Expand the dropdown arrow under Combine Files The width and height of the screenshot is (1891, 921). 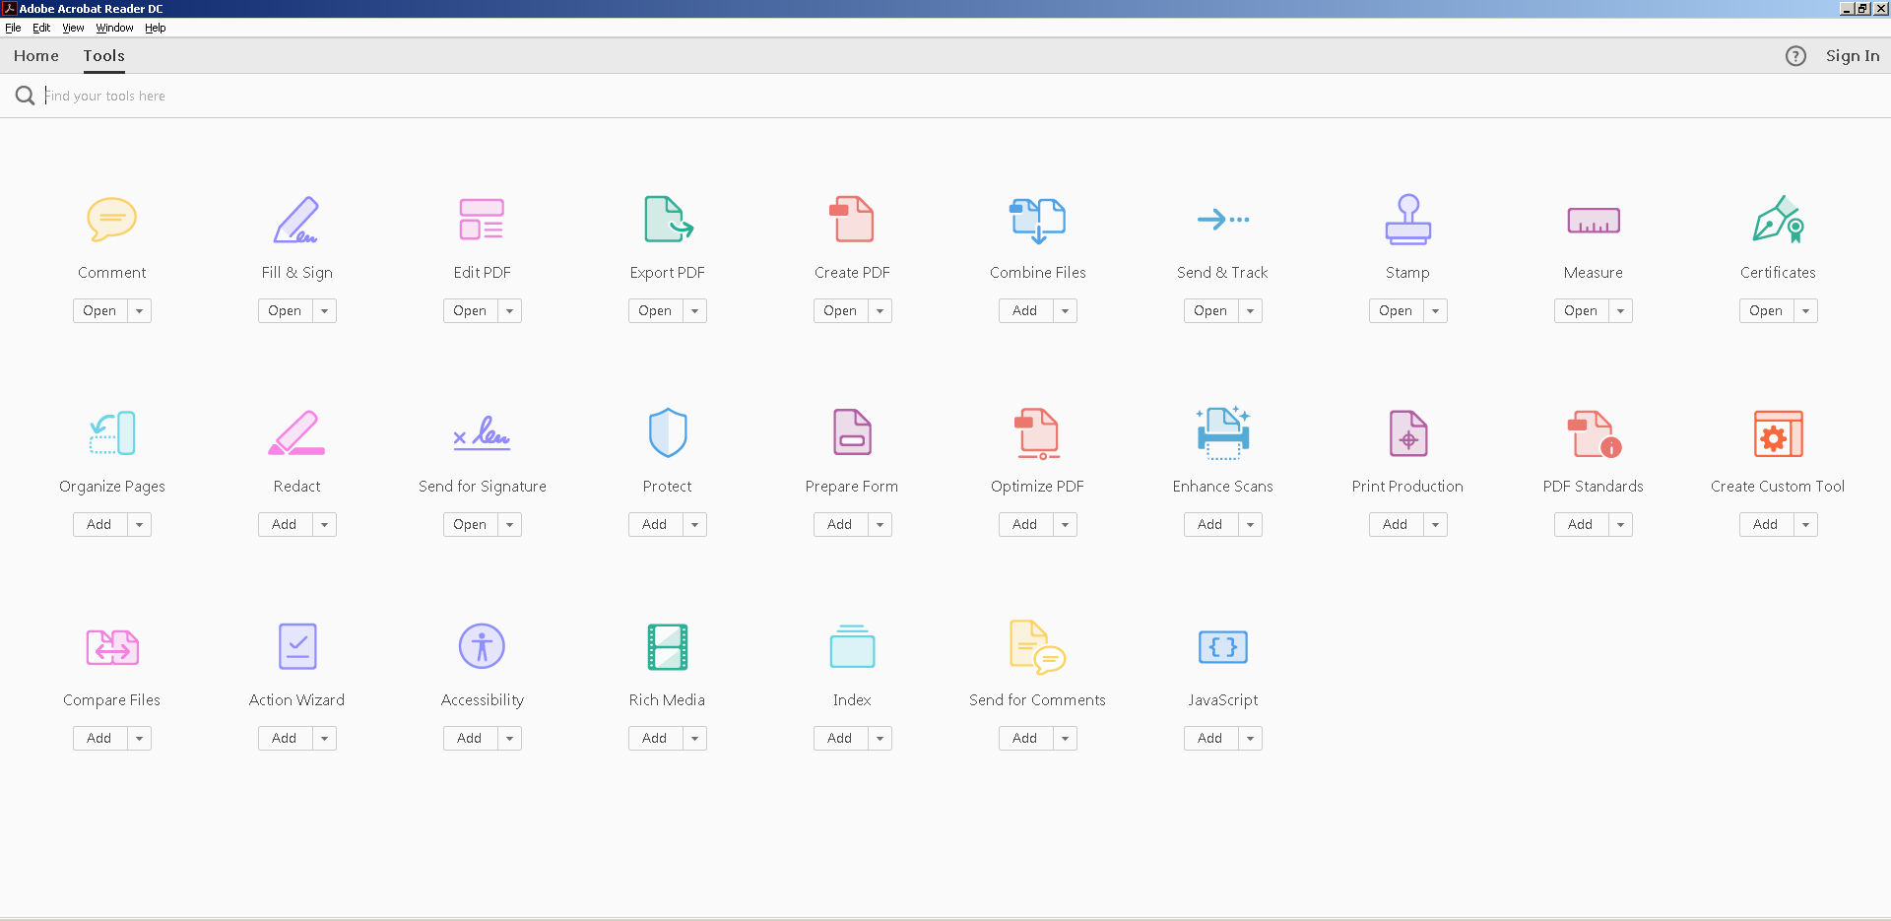point(1065,311)
